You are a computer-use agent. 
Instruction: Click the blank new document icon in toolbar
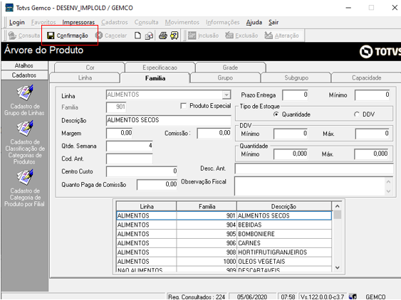(137, 36)
